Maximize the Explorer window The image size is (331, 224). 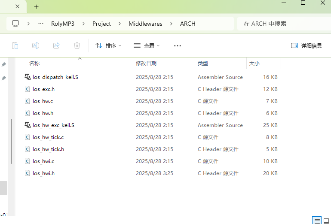303,3
